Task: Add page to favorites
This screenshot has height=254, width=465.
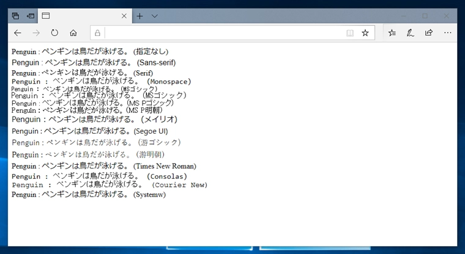Action: pyautogui.click(x=365, y=33)
